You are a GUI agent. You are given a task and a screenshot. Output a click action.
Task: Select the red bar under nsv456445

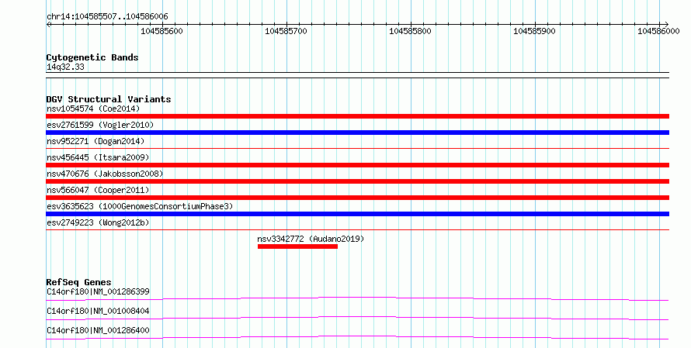(357, 165)
